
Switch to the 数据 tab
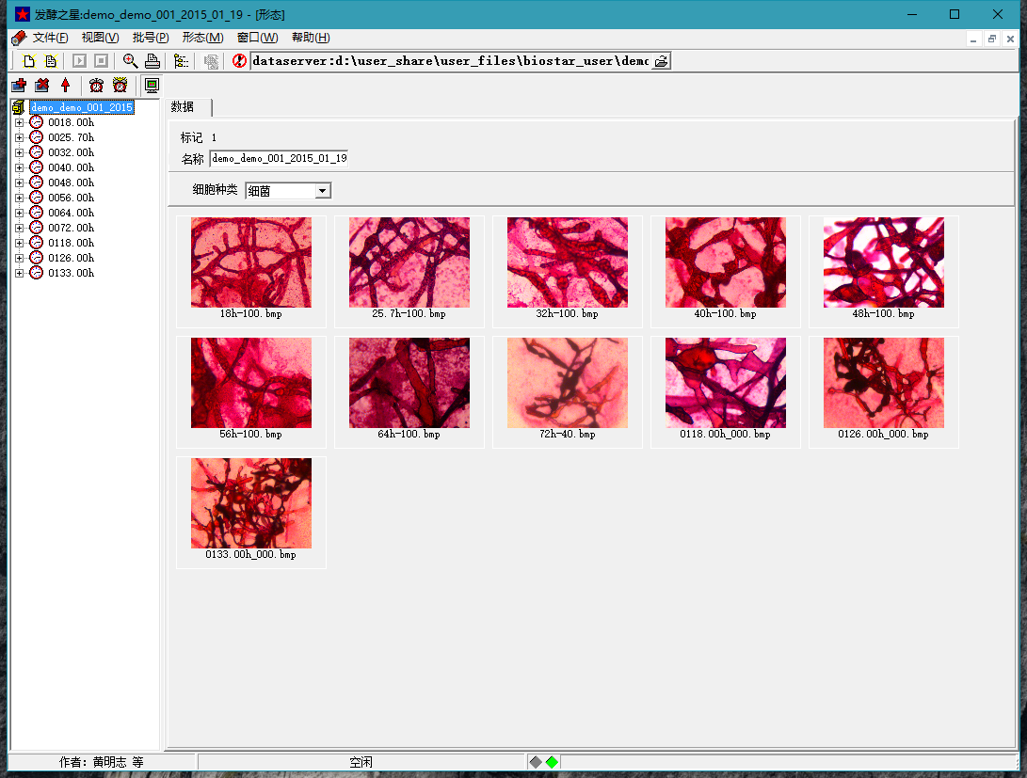click(184, 107)
